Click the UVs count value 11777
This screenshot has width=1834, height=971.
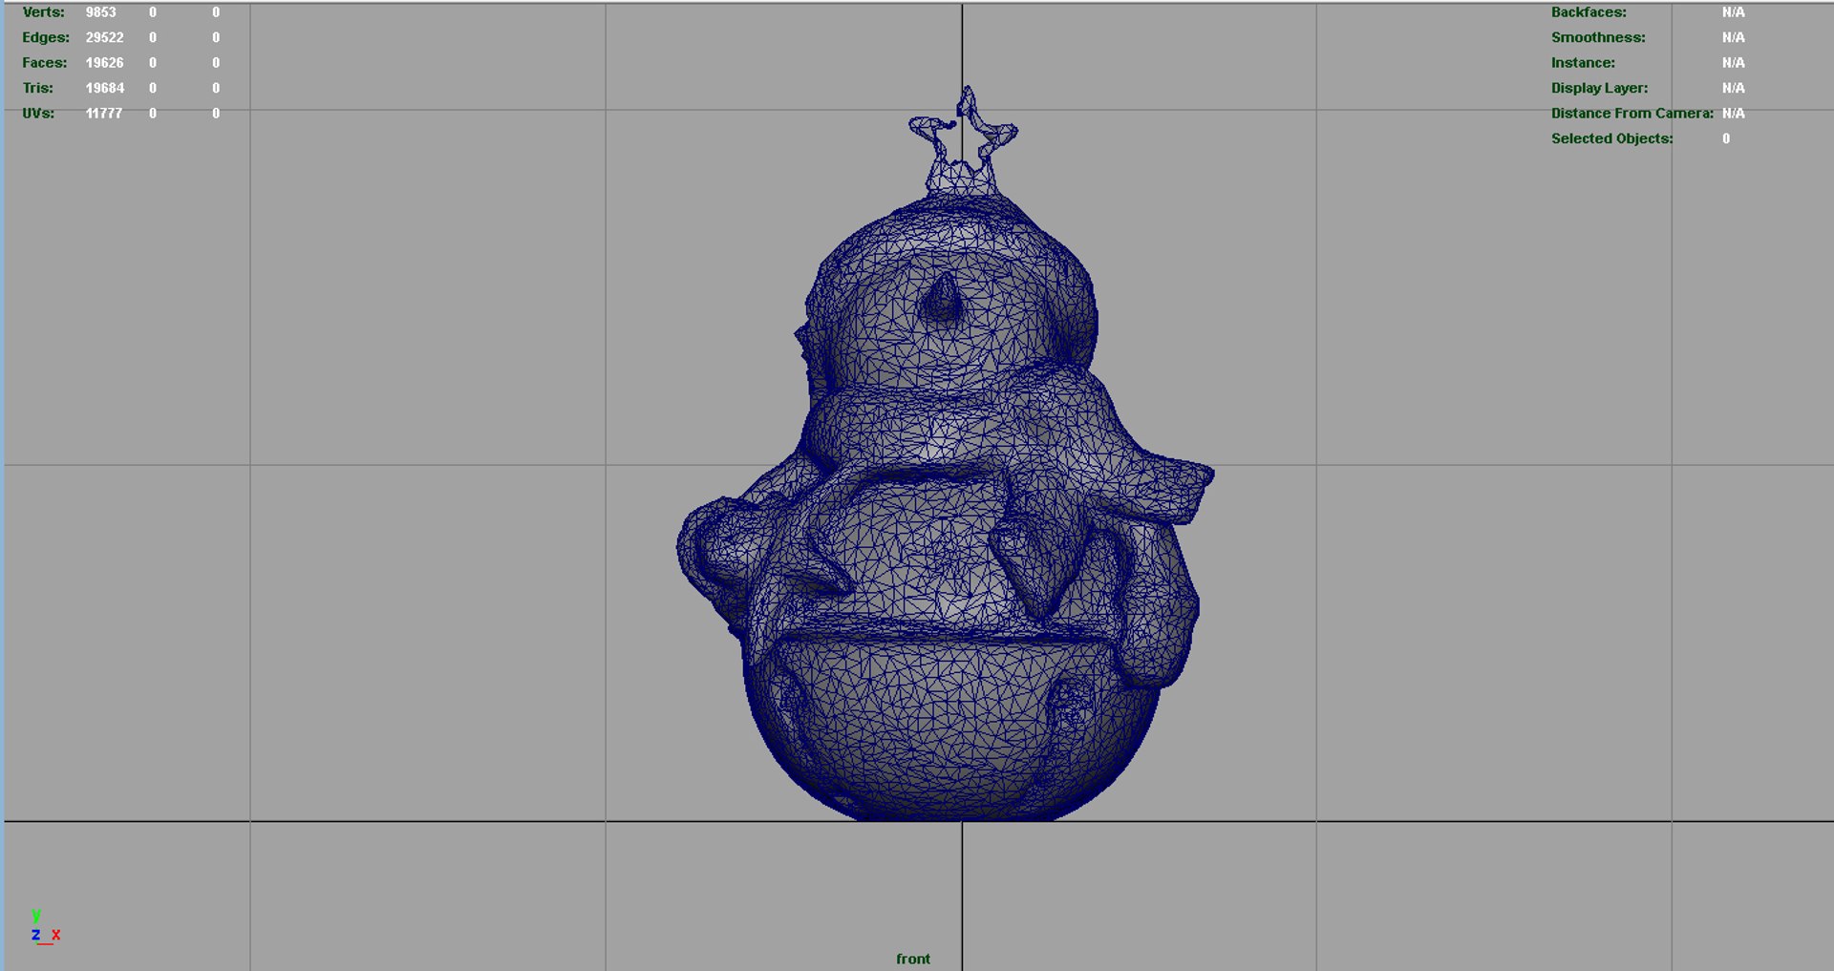pos(103,113)
